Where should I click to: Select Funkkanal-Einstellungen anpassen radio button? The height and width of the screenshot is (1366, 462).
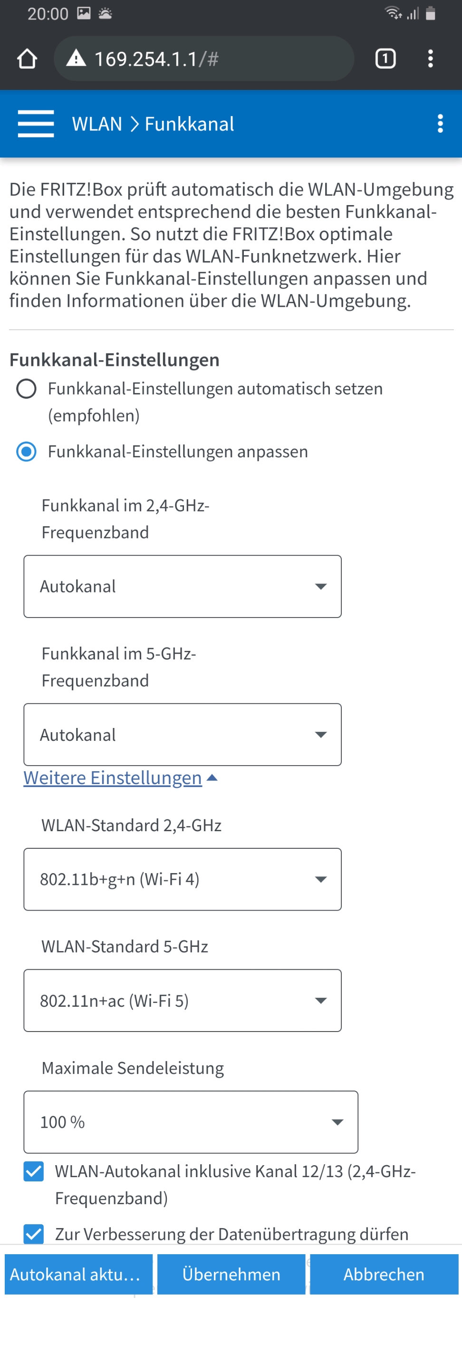click(26, 452)
